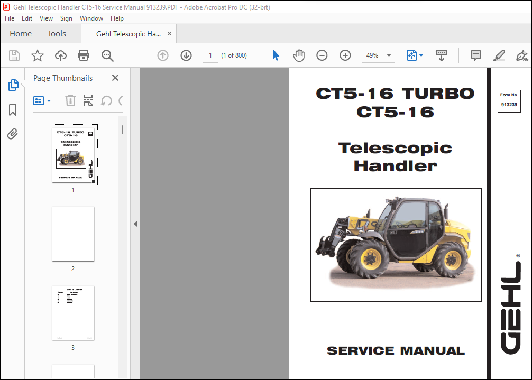Select blank page 2 thumbnail
Viewport: 532px width, 380px height.
click(x=73, y=234)
